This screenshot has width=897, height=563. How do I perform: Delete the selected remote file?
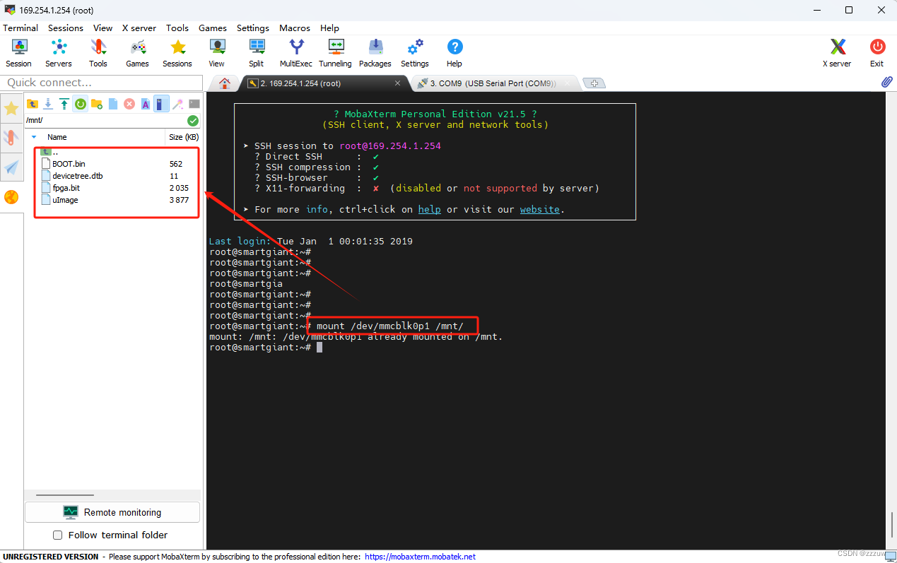[x=128, y=103]
